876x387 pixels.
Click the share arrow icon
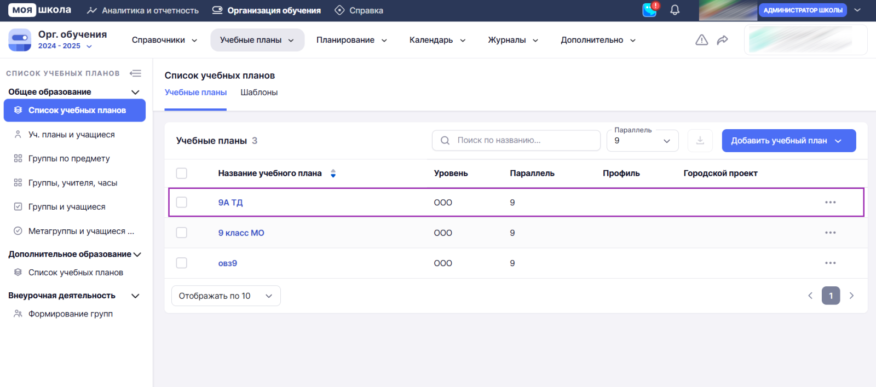722,40
